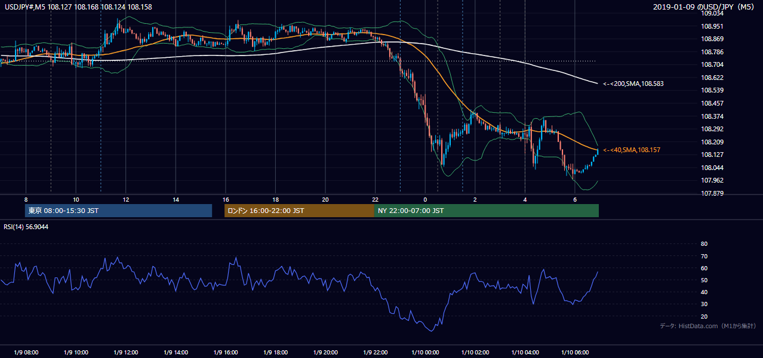Click hour label 4 under price chart
The height and width of the screenshot is (358, 763).
pyautogui.click(x=525, y=199)
